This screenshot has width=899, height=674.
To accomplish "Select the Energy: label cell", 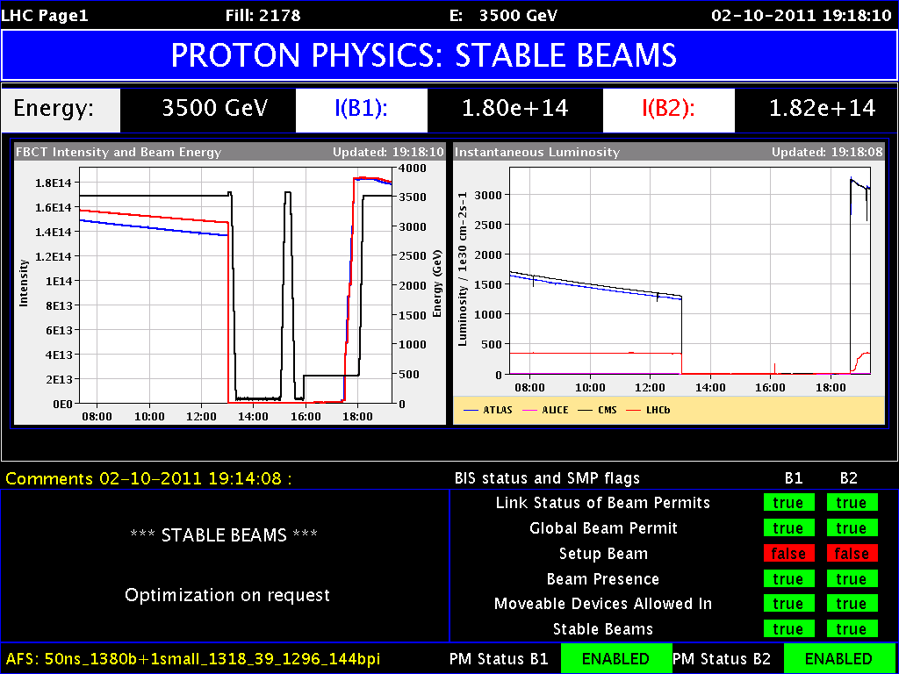I will click(61, 109).
